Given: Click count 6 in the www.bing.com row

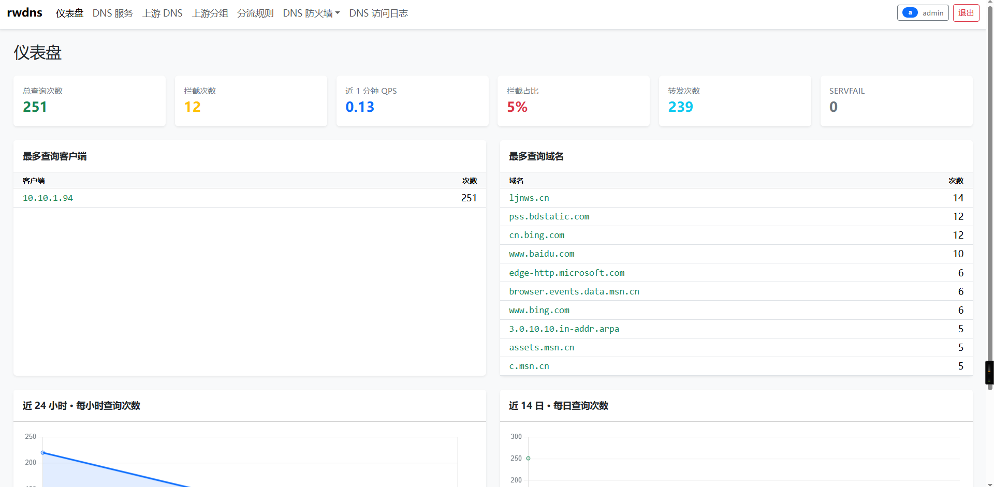Looking at the screenshot, I should 961,310.
